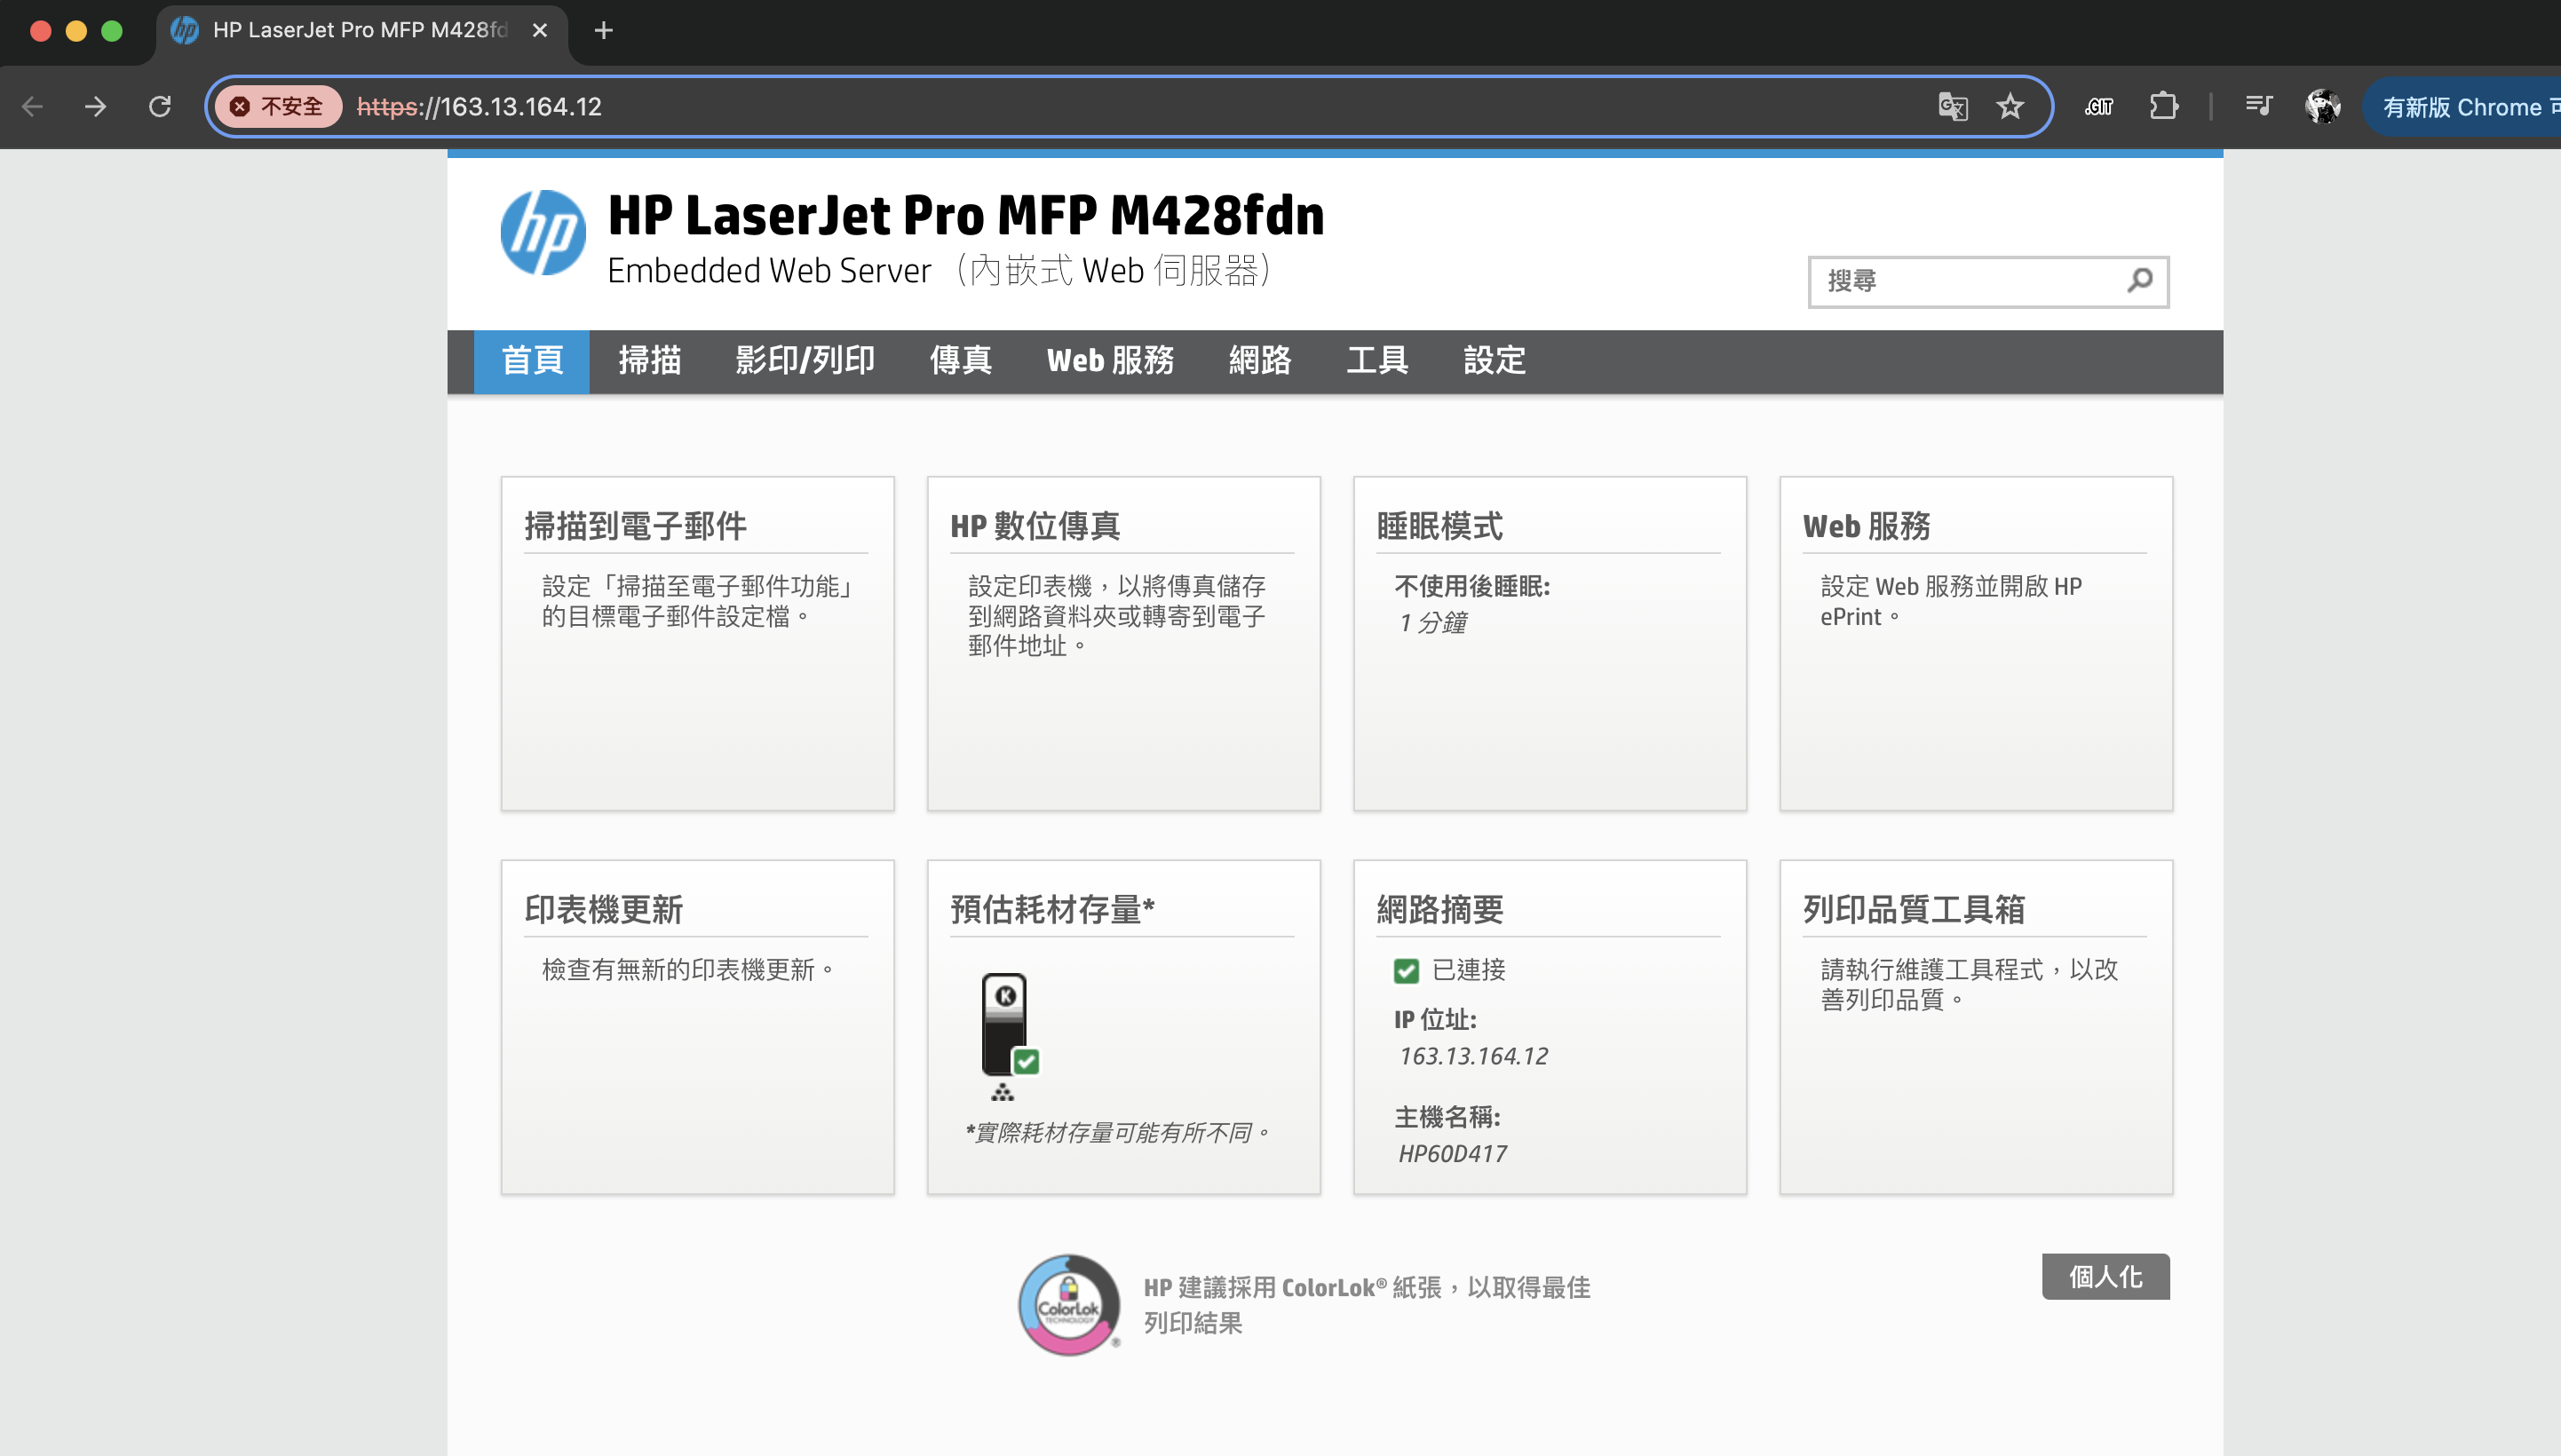This screenshot has width=2561, height=1456.
Task: Open the 睡眠模式 card
Action: [x=1549, y=643]
